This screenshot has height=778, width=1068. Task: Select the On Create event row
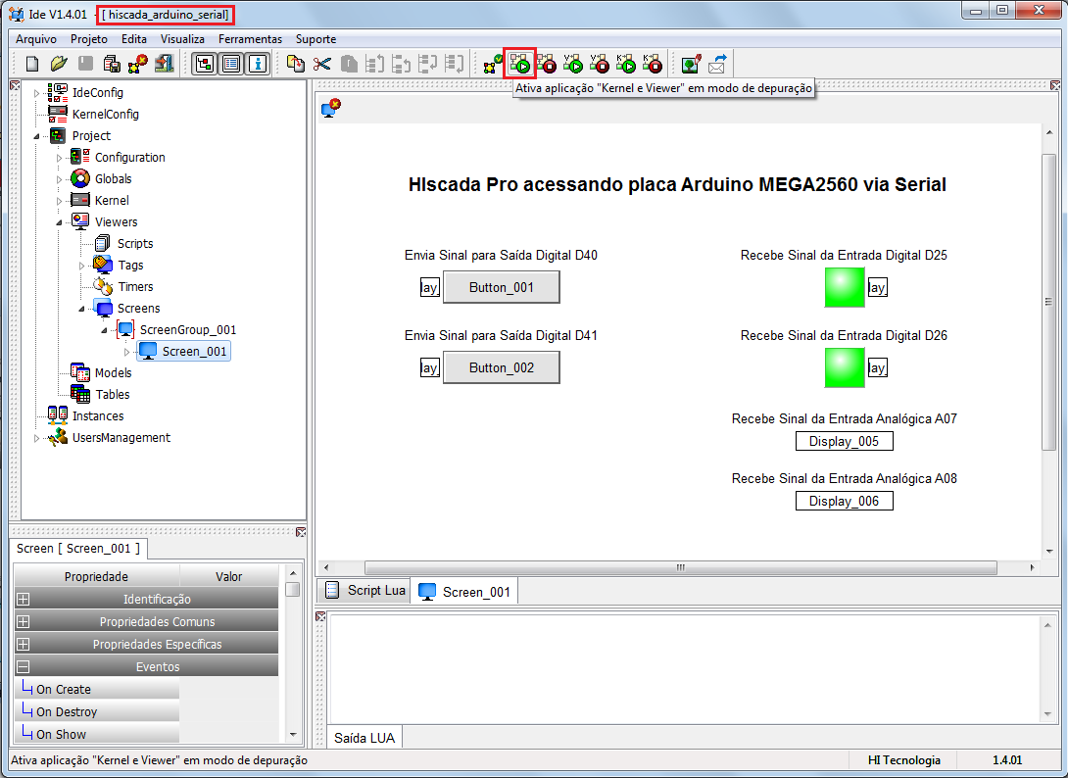97,689
